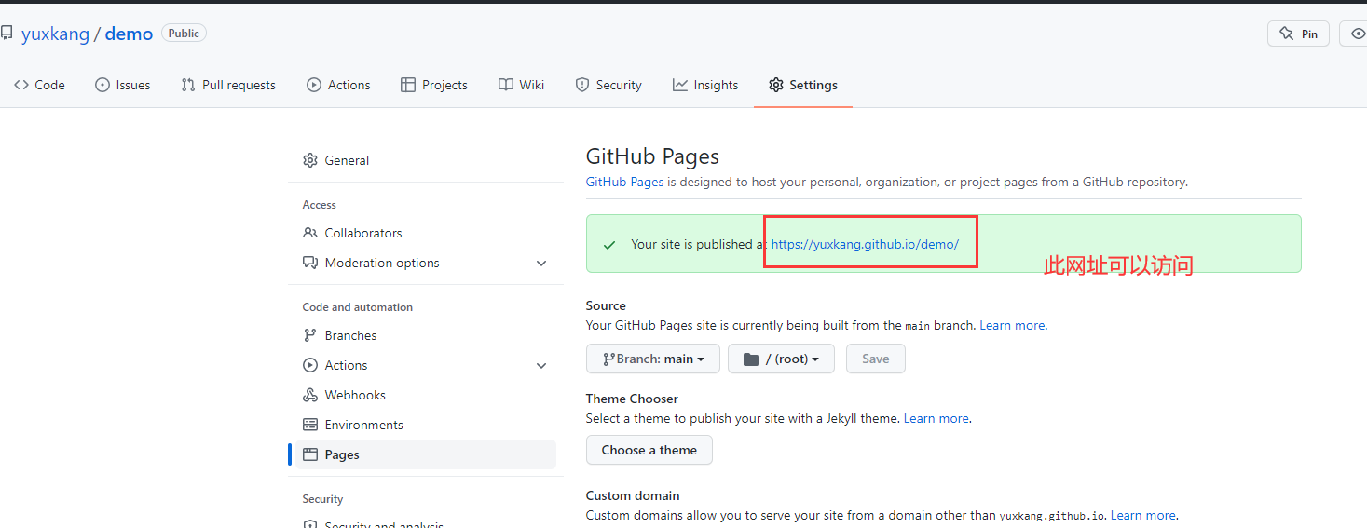Image resolution: width=1367 pixels, height=528 pixels.
Task: Select the Settings tab
Action: [803, 85]
